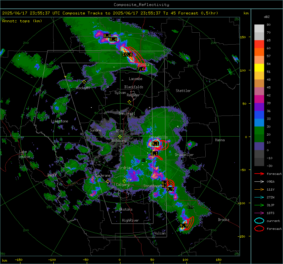Click the Strathmore town label
The image size is (283, 264).
(x=153, y=186)
